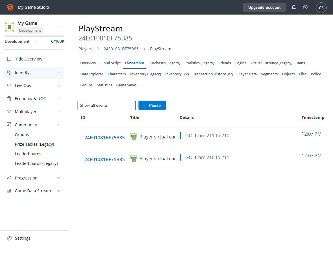
Task: Click the Live Ops gamepad icon
Action: (x=9, y=86)
